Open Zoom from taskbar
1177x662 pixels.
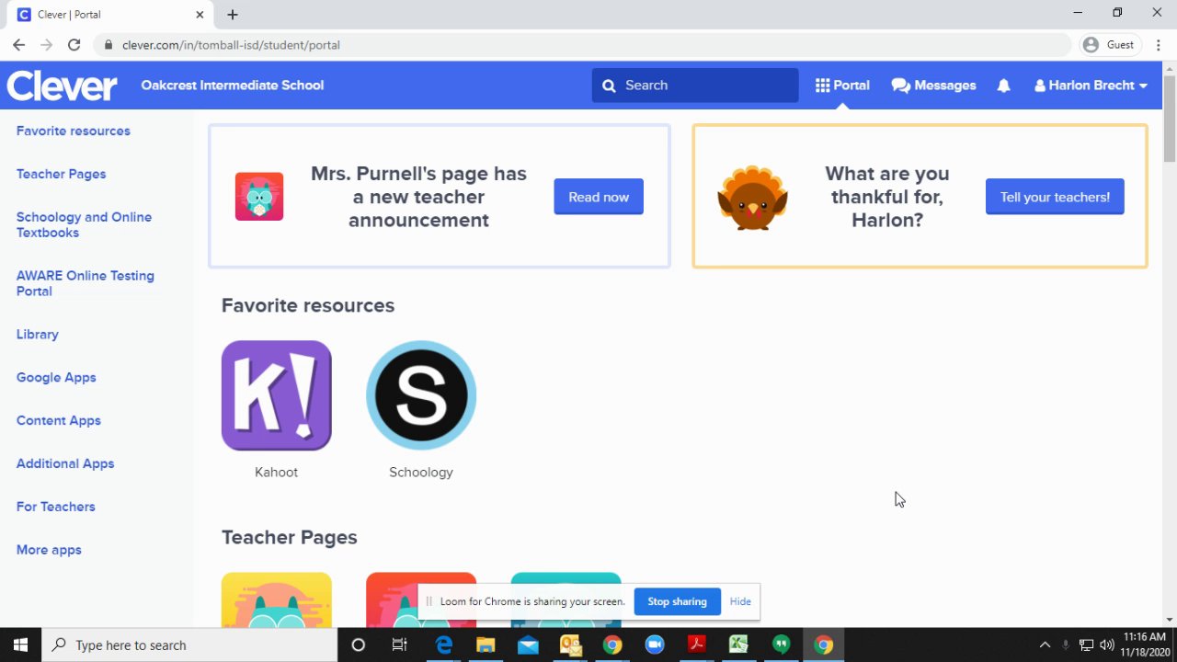[x=655, y=645]
